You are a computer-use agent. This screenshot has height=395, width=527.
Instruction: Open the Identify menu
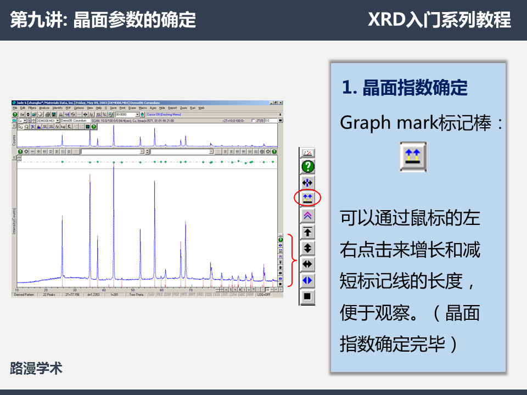[x=58, y=108]
